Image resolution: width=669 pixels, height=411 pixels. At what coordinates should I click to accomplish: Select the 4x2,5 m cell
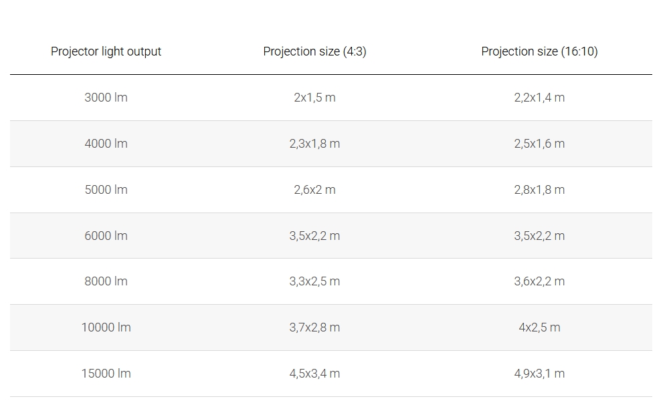tap(539, 327)
